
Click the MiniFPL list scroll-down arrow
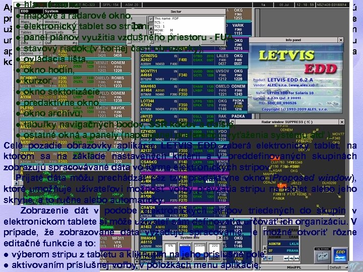(265, 252)
